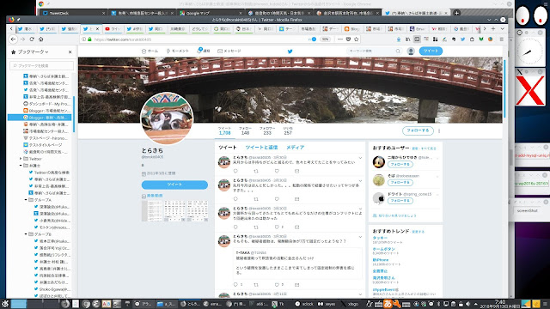Open the Pocket save icon in address bar
550x309 pixels.
348,39
